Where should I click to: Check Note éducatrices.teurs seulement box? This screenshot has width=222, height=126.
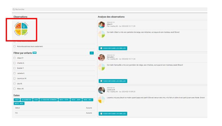[15, 46]
